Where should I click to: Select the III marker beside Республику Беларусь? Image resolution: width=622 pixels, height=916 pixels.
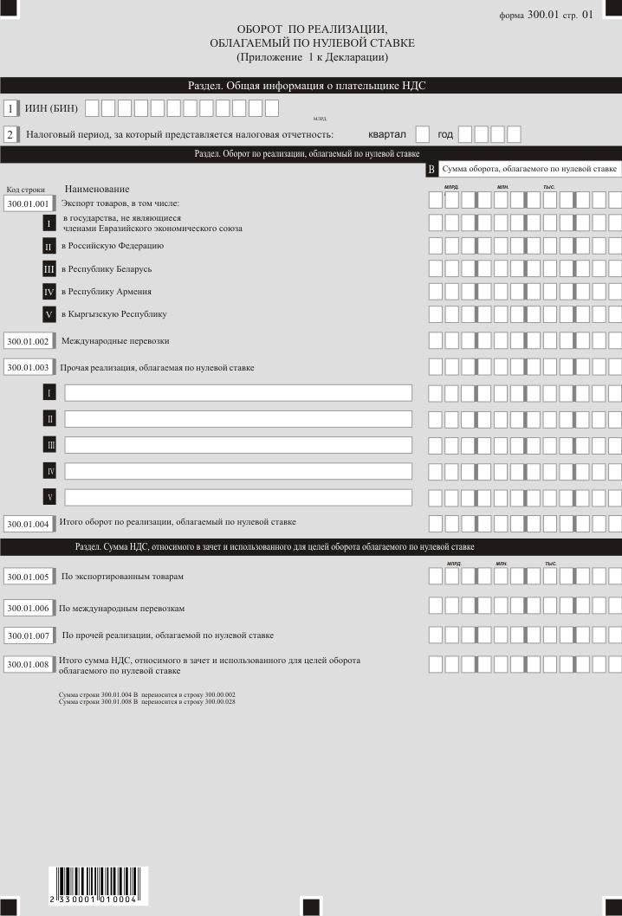coord(50,269)
